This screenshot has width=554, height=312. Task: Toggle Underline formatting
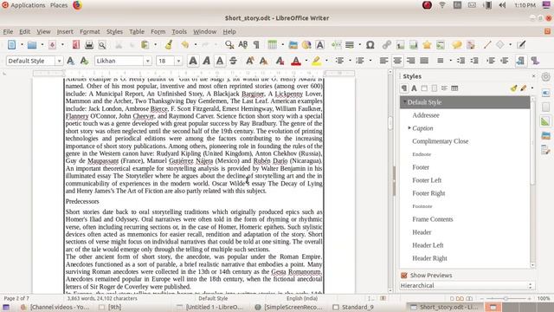[220, 61]
